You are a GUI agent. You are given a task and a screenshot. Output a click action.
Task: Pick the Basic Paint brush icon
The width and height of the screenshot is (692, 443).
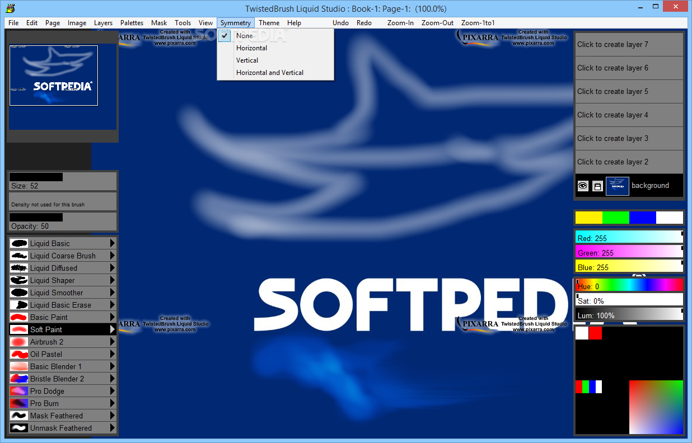[x=19, y=317]
